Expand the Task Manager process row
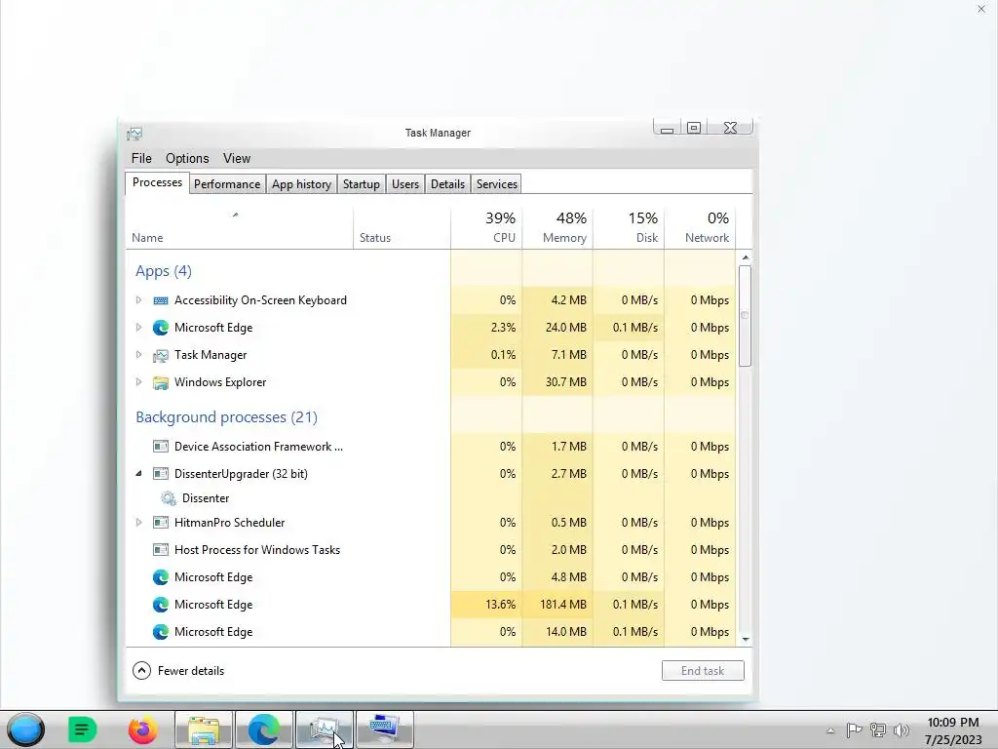The image size is (998, 749). pos(138,355)
